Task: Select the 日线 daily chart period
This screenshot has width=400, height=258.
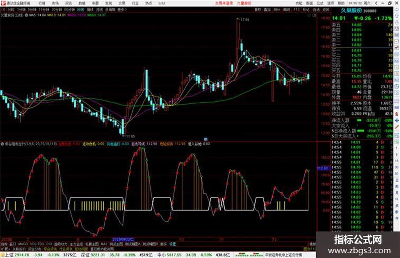Action: [80, 9]
